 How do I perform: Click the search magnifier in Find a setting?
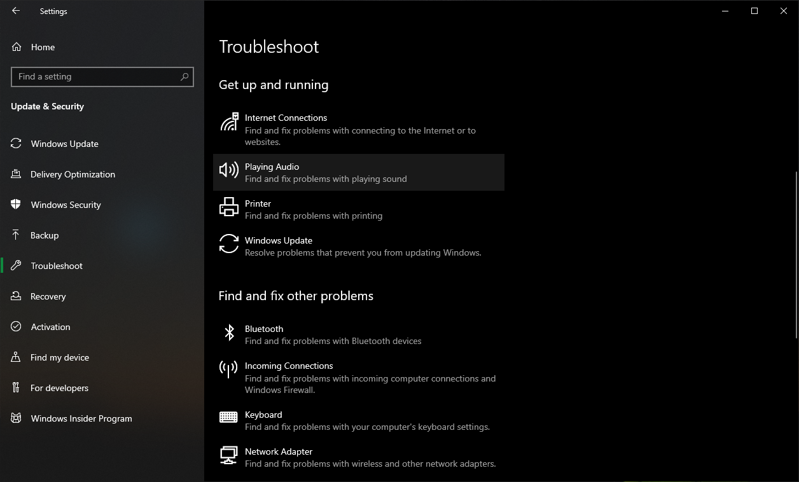[x=184, y=77]
